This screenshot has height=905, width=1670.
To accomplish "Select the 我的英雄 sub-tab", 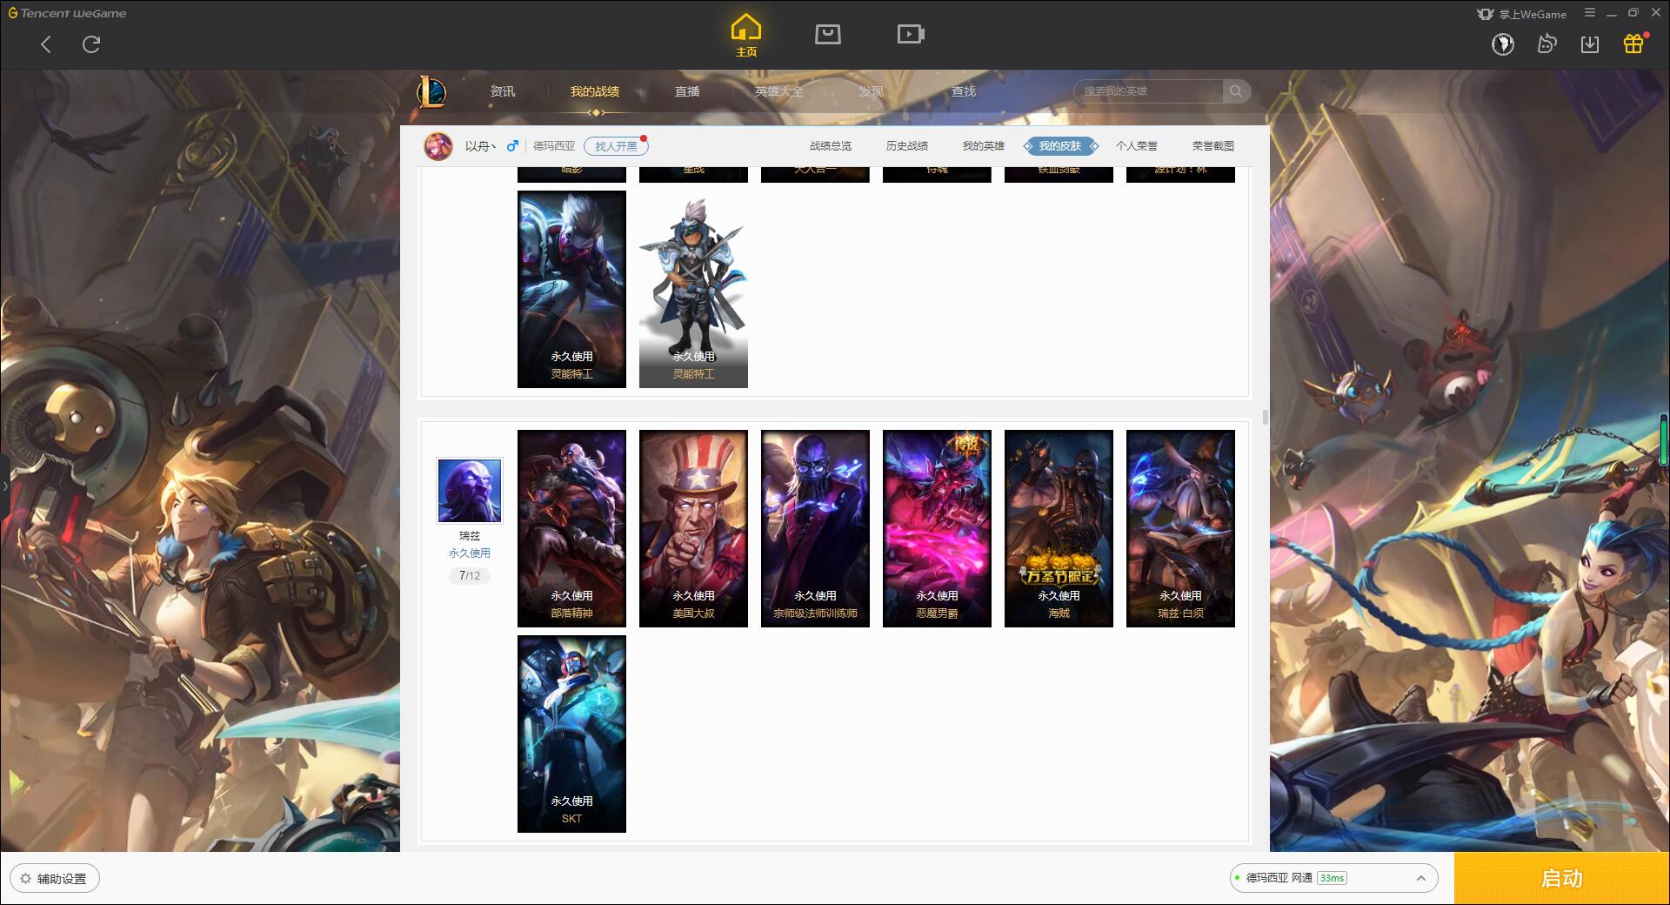I will (984, 146).
